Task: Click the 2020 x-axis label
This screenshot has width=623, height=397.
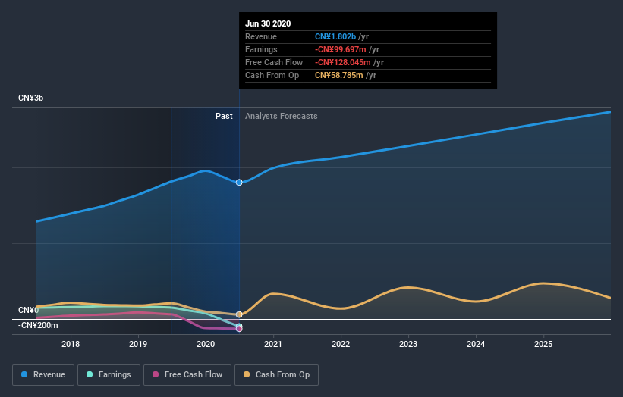Action: click(206, 344)
